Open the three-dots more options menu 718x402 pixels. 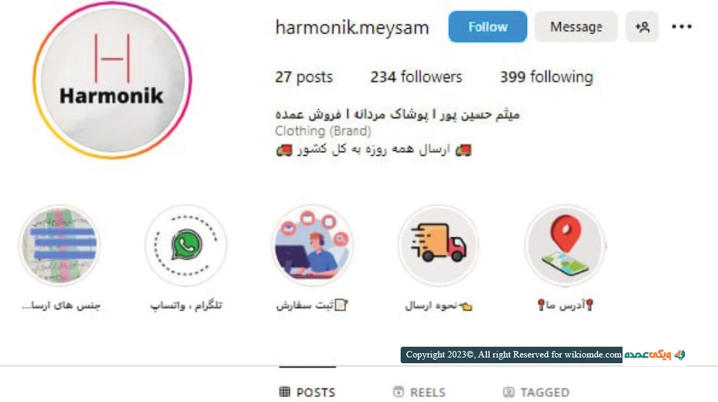tap(681, 27)
